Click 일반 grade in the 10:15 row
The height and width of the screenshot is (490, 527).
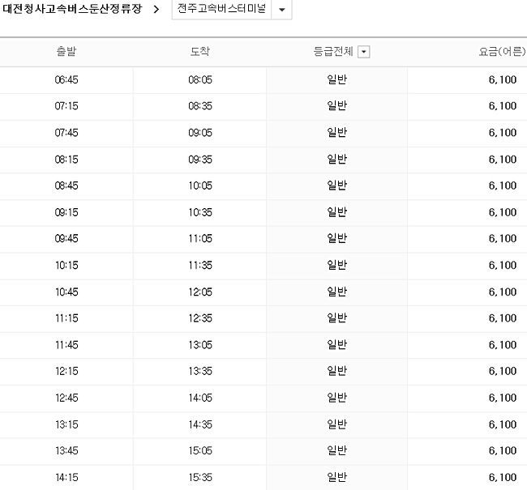point(336,265)
